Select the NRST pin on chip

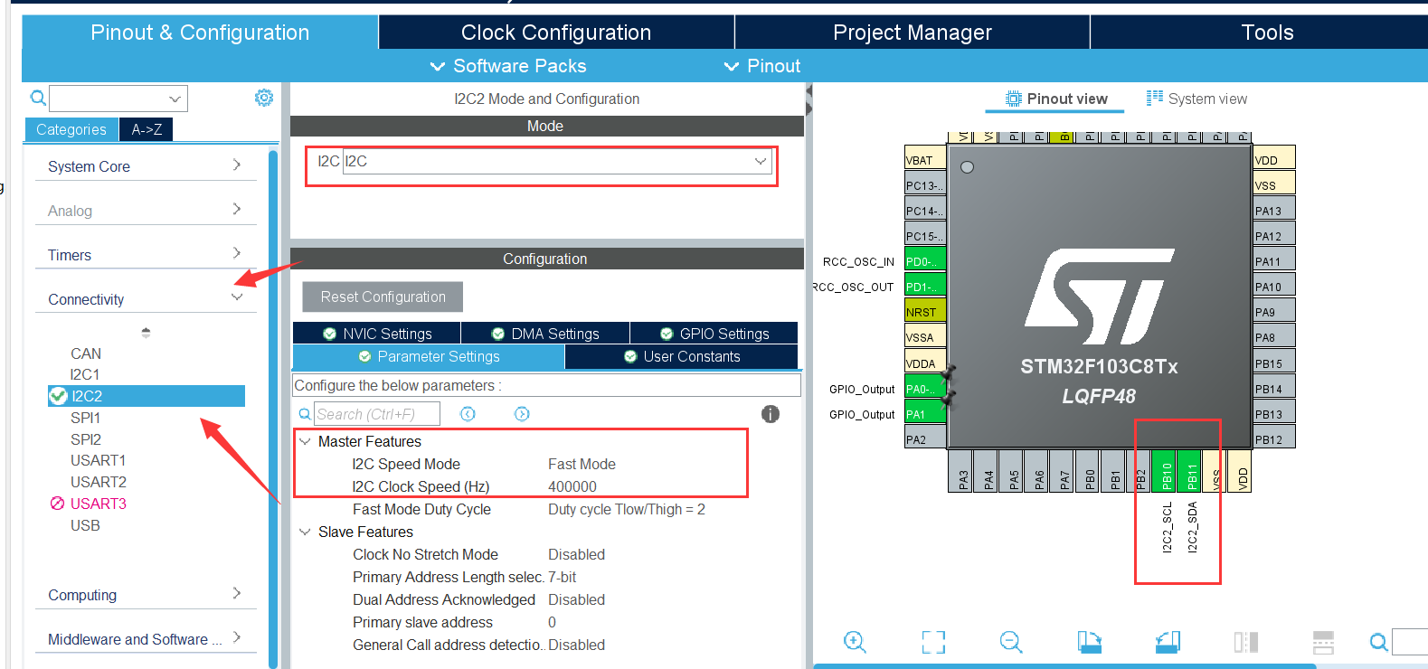[925, 312]
